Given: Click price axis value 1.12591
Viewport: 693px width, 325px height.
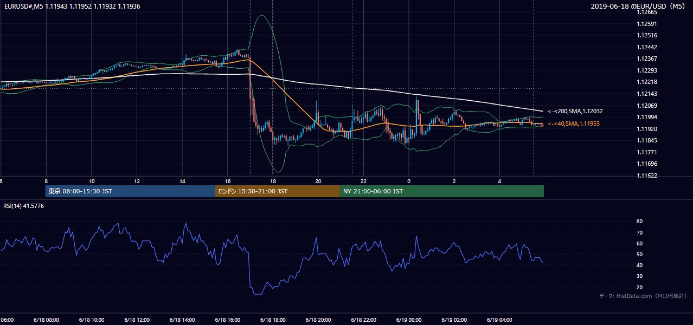Looking at the screenshot, I should click(x=647, y=24).
